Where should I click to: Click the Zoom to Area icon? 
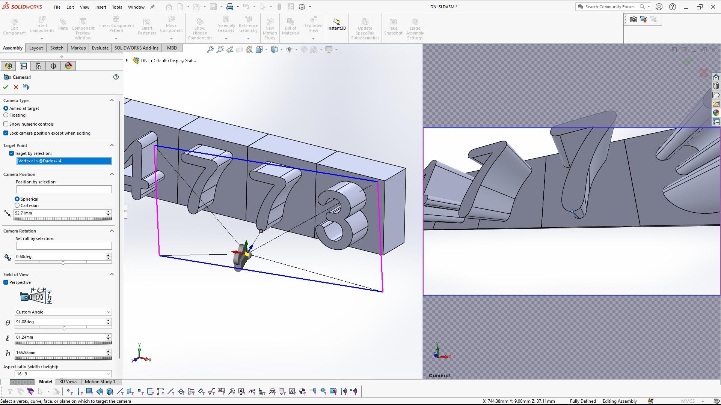coord(220,49)
